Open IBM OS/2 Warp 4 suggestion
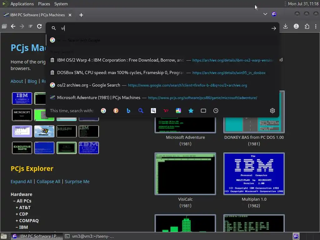The height and width of the screenshot is (240, 320). tap(162, 60)
